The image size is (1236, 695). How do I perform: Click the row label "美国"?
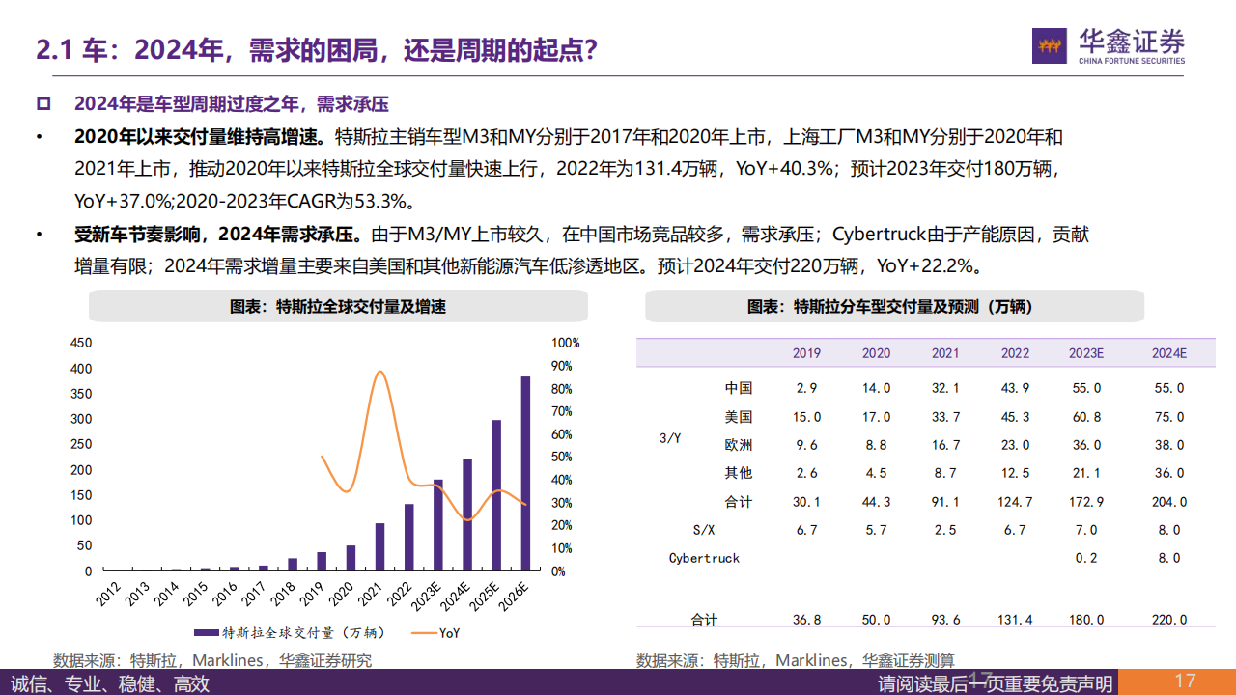(739, 417)
